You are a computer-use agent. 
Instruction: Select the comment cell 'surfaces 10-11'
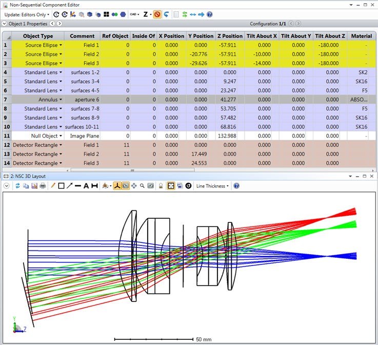coord(82,127)
